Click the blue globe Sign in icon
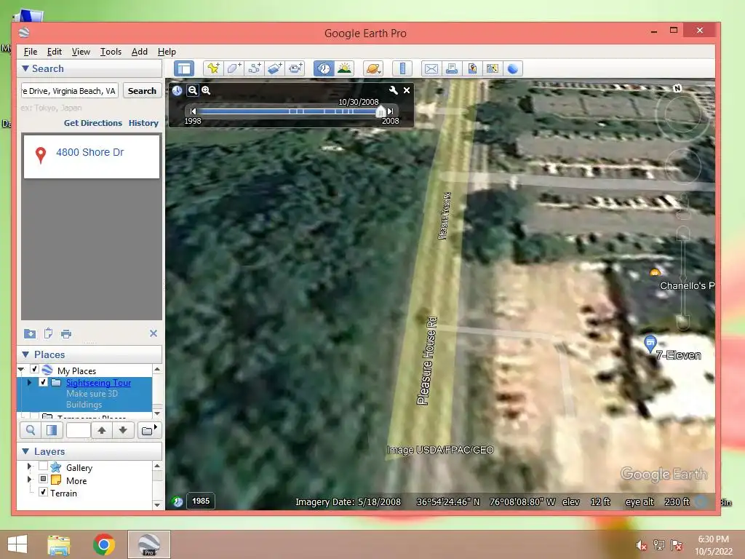Screen dimensions: 745x559 [x=513, y=68]
